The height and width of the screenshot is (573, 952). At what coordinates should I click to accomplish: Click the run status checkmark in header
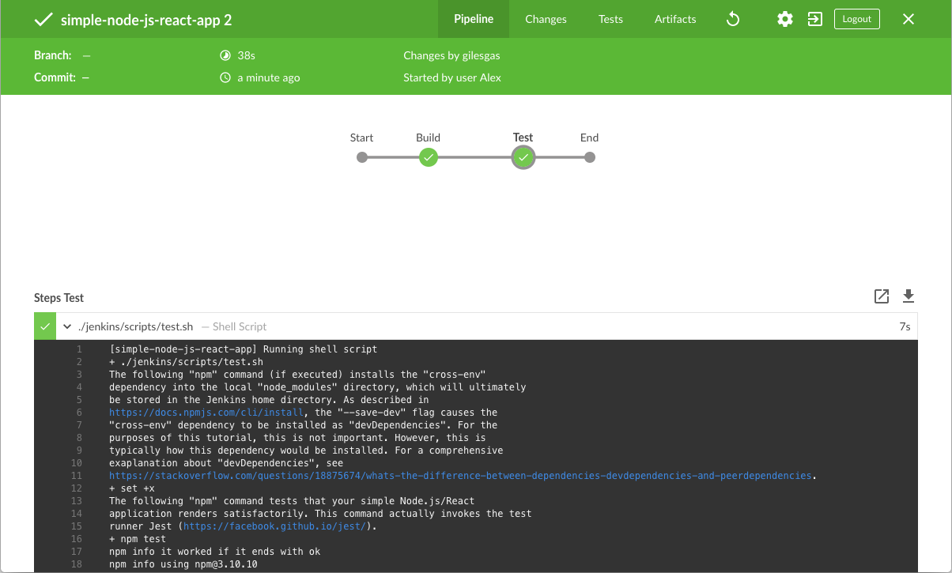pos(43,20)
